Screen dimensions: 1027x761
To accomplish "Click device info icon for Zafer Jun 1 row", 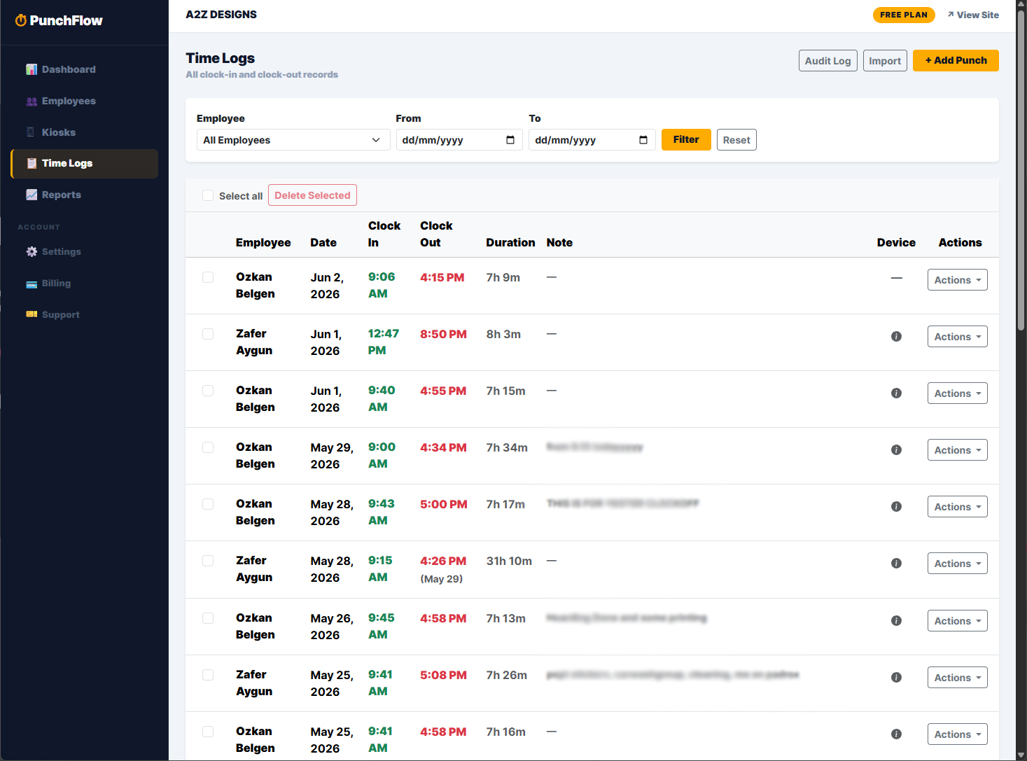I will click(x=896, y=337).
